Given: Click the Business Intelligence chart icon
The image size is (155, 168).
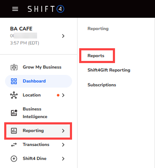Looking at the screenshot, I should tap(14, 113).
